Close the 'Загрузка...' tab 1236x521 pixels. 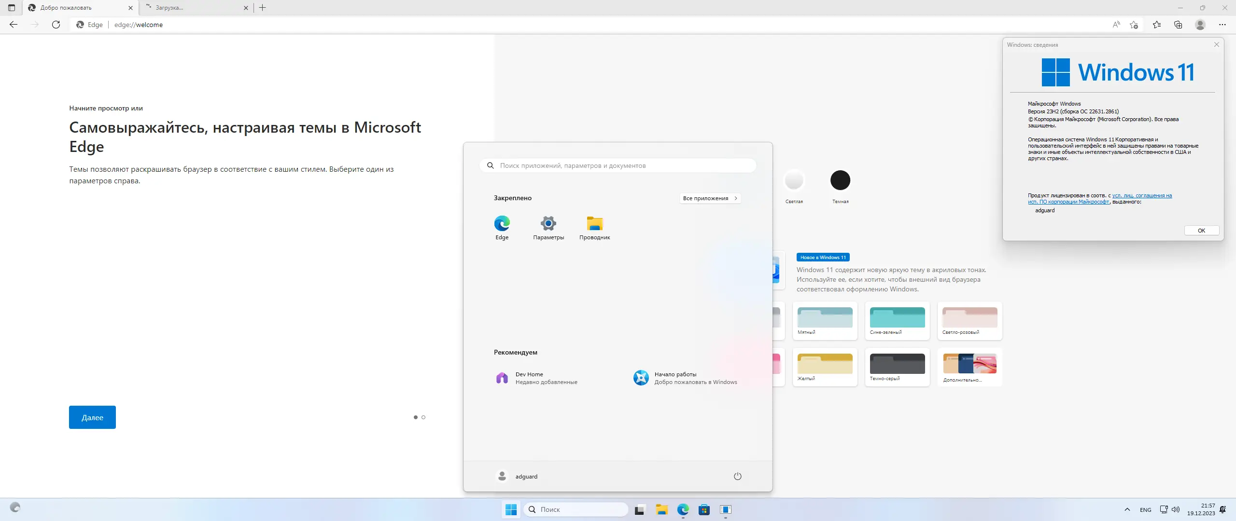[246, 8]
